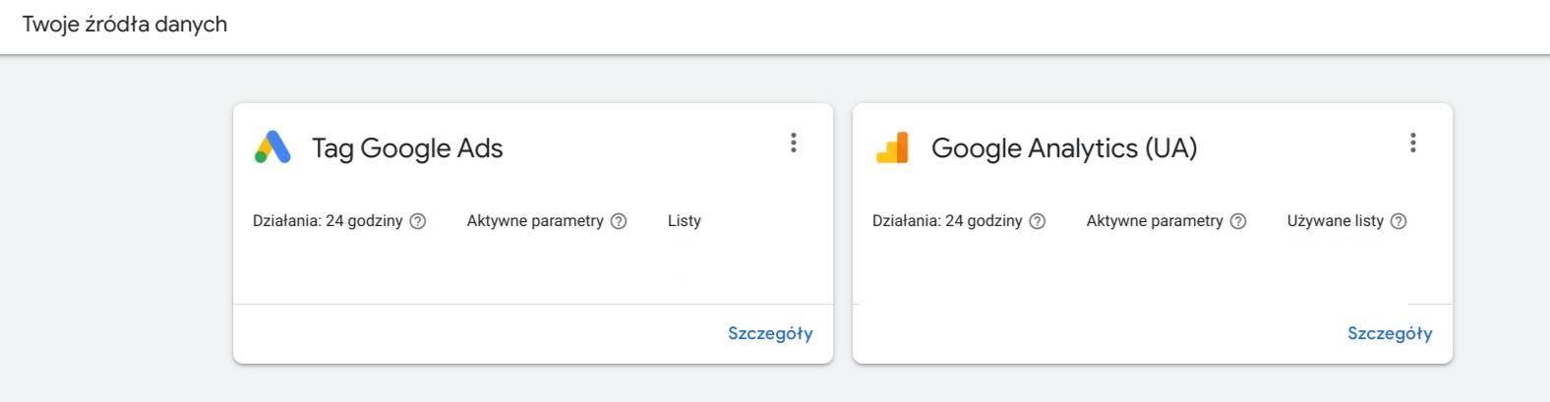
Task: Open three-dot menu on Google Analytics (UA) card
Action: point(1412,143)
